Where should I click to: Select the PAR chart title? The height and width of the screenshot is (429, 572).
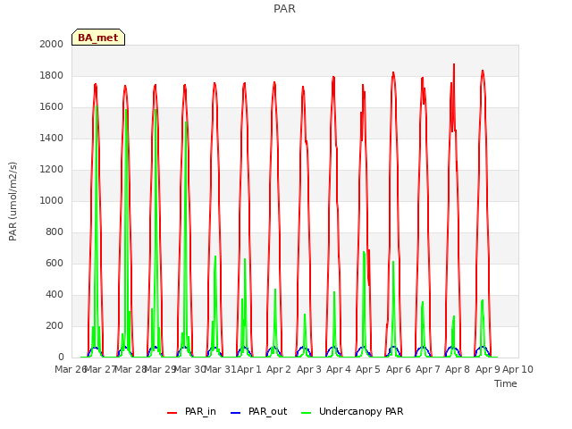(x=284, y=8)
